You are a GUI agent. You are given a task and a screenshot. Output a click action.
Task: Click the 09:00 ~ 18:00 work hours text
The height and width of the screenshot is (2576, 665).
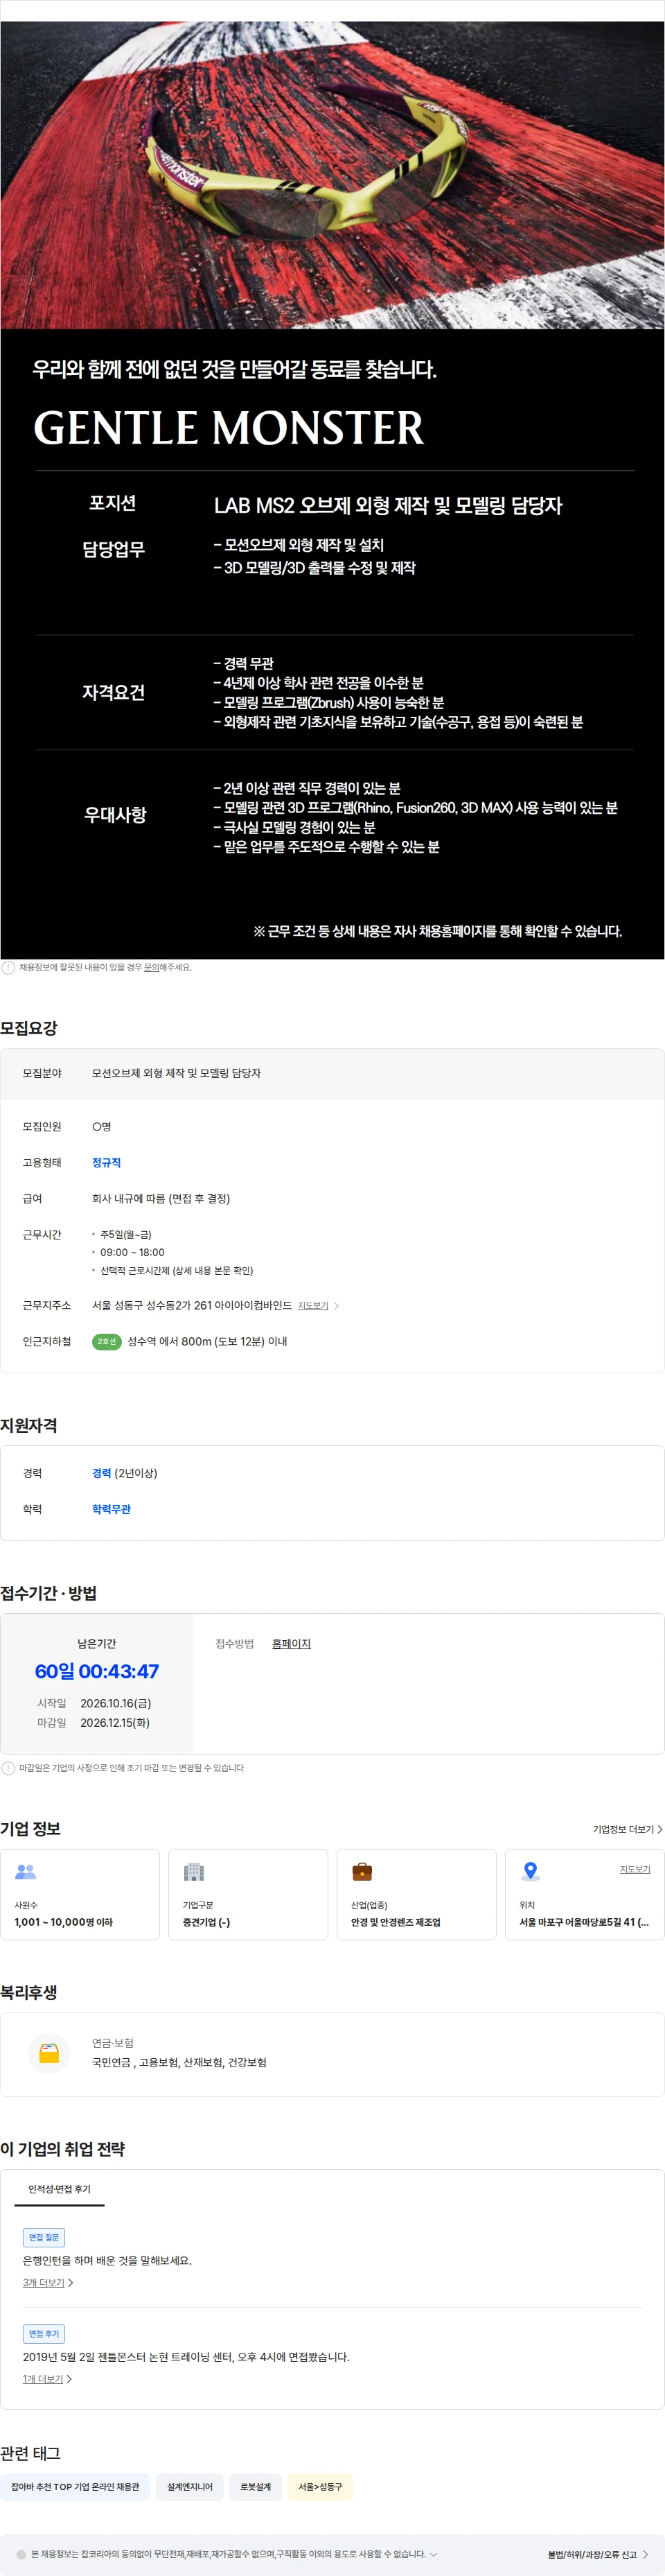(132, 1253)
